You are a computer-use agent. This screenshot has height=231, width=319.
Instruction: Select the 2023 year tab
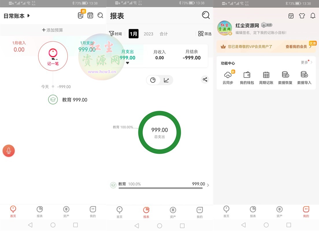[148, 34]
